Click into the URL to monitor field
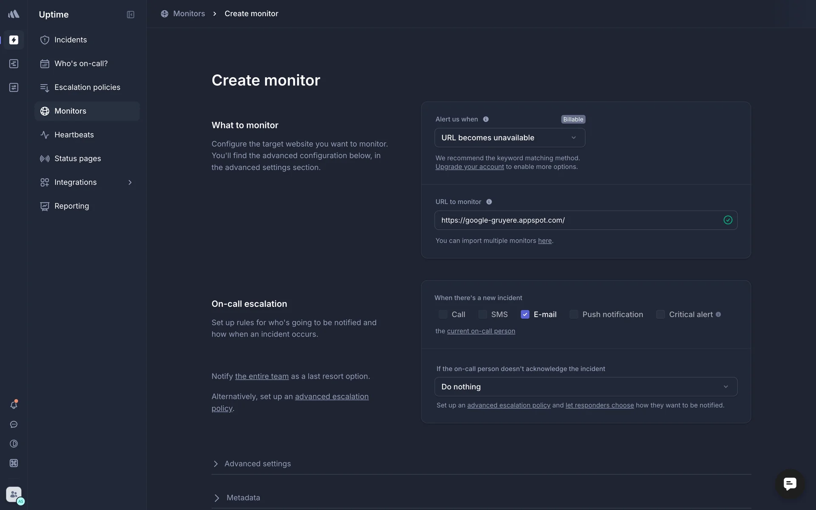816x510 pixels. tap(578, 220)
